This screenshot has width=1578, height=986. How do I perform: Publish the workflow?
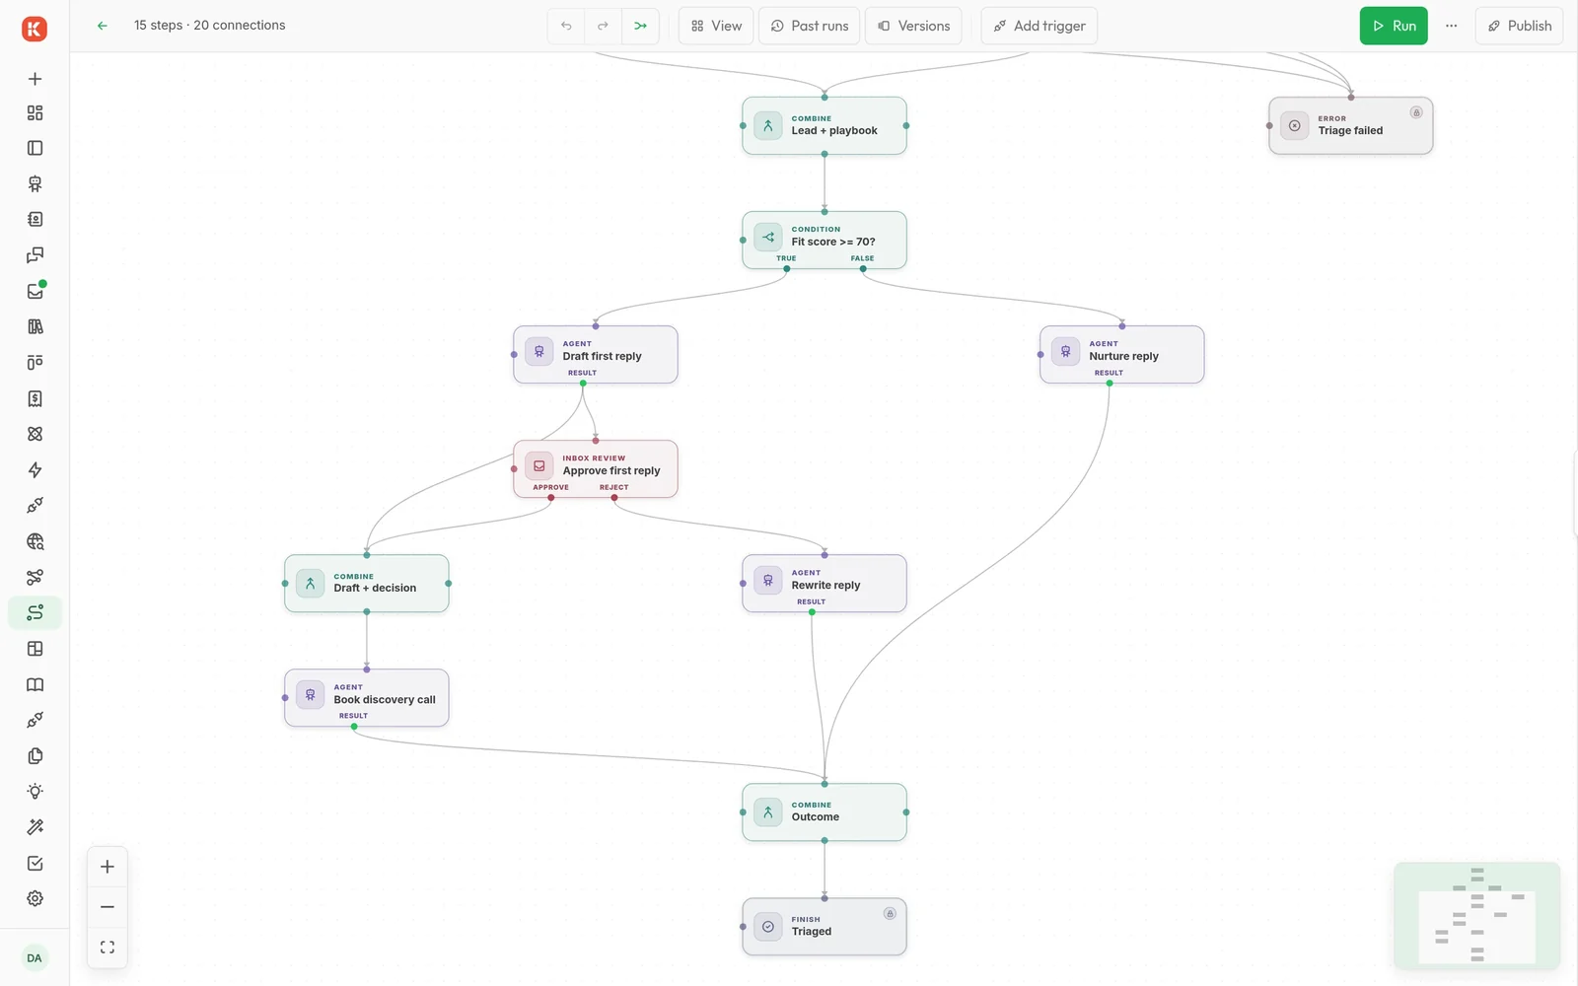tap(1519, 26)
